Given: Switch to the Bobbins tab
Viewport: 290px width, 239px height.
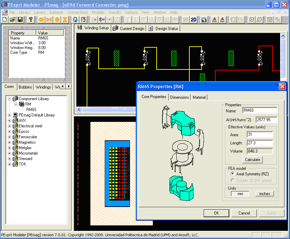Looking at the screenshot, I should click(25, 87).
